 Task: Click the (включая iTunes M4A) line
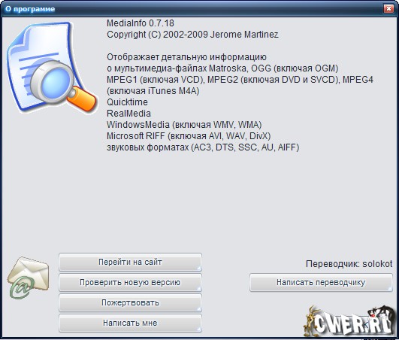[153, 91]
